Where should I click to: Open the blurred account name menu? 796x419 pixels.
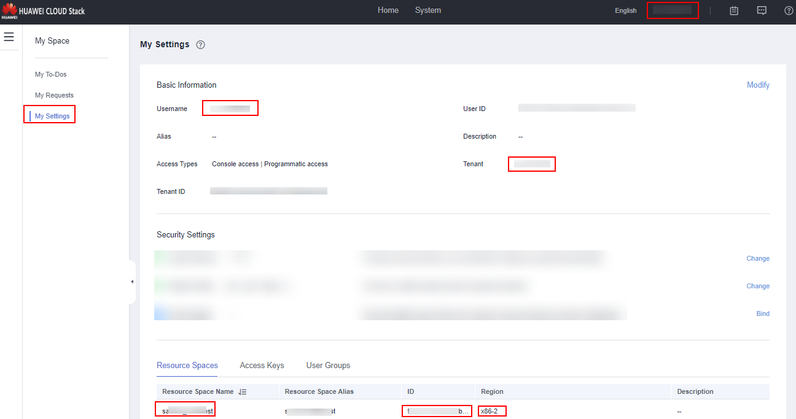[672, 10]
